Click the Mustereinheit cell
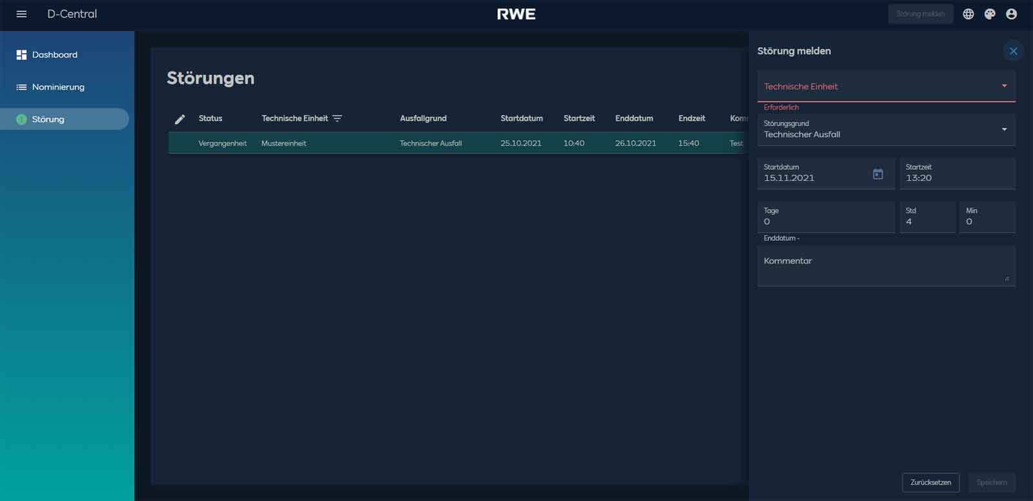Image resolution: width=1033 pixels, height=501 pixels. click(283, 143)
